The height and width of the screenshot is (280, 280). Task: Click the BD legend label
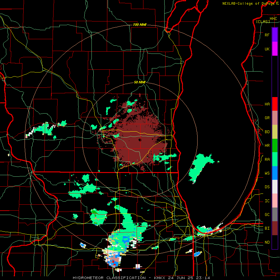pos(267,132)
